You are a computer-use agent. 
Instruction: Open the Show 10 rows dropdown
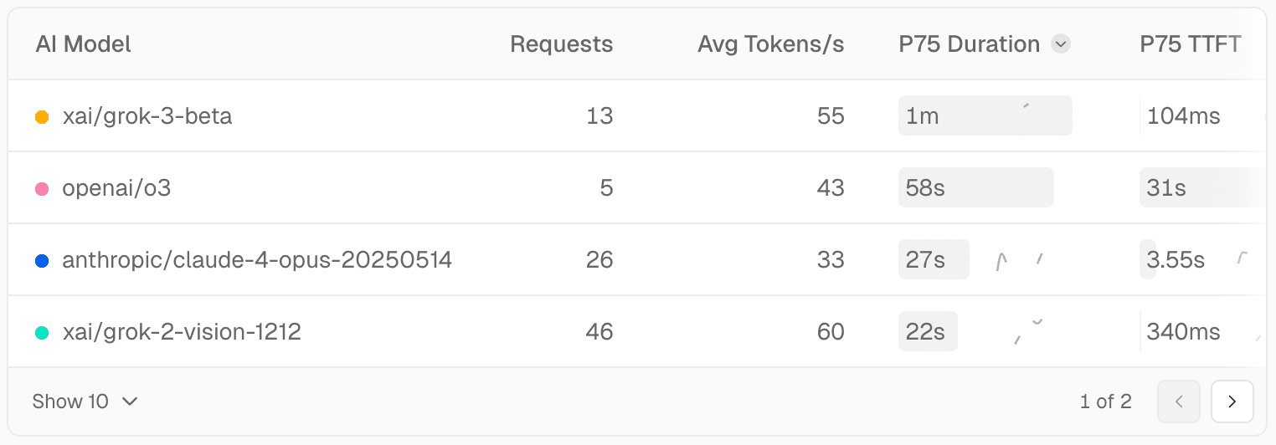85,402
